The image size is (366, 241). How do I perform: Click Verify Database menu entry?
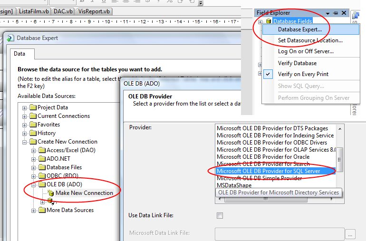pos(297,63)
